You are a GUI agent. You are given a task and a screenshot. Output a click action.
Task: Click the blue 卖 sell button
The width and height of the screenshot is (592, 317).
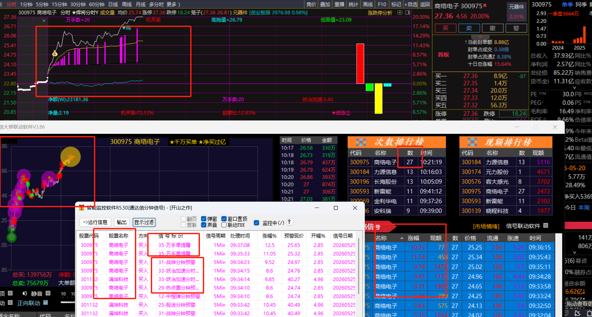click(469, 28)
